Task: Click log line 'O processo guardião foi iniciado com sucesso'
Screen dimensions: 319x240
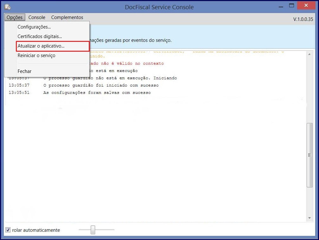Action: point(101,85)
